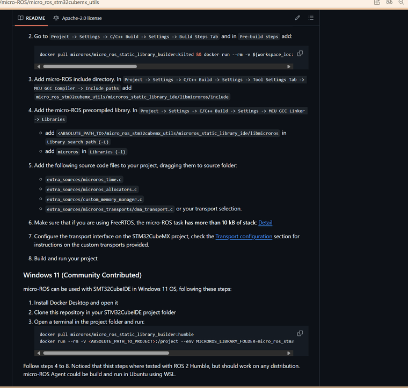Viewport: 408px width, 388px height.
Task: Click 'Build and run your project' step
Action: click(x=66, y=259)
